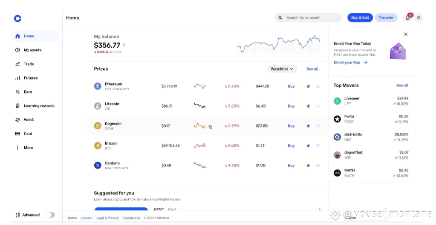Go to My assets in sidebar

point(32,50)
